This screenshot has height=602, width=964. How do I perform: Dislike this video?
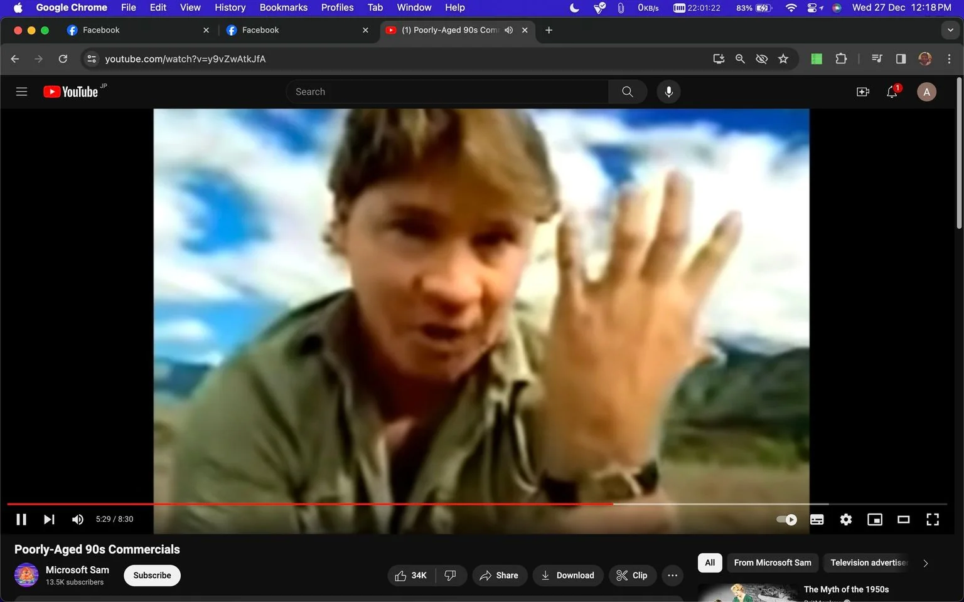point(451,575)
